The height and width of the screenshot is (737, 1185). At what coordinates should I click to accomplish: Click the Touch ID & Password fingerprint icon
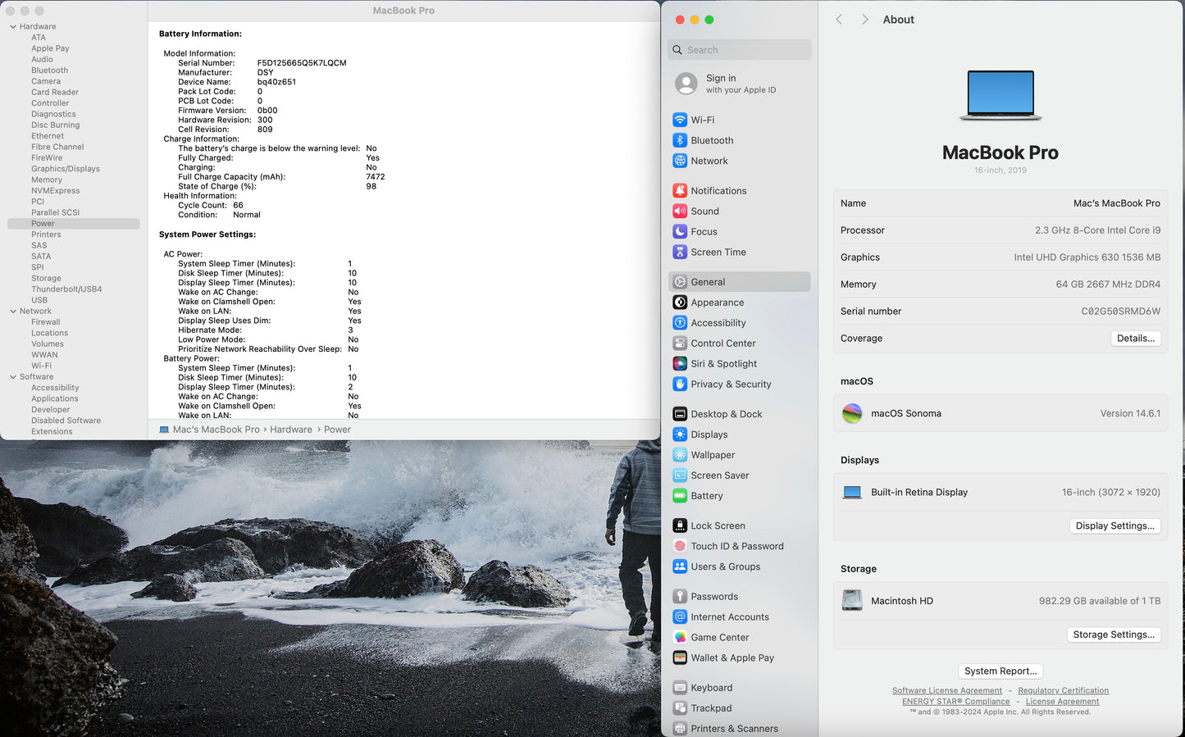pyautogui.click(x=680, y=546)
